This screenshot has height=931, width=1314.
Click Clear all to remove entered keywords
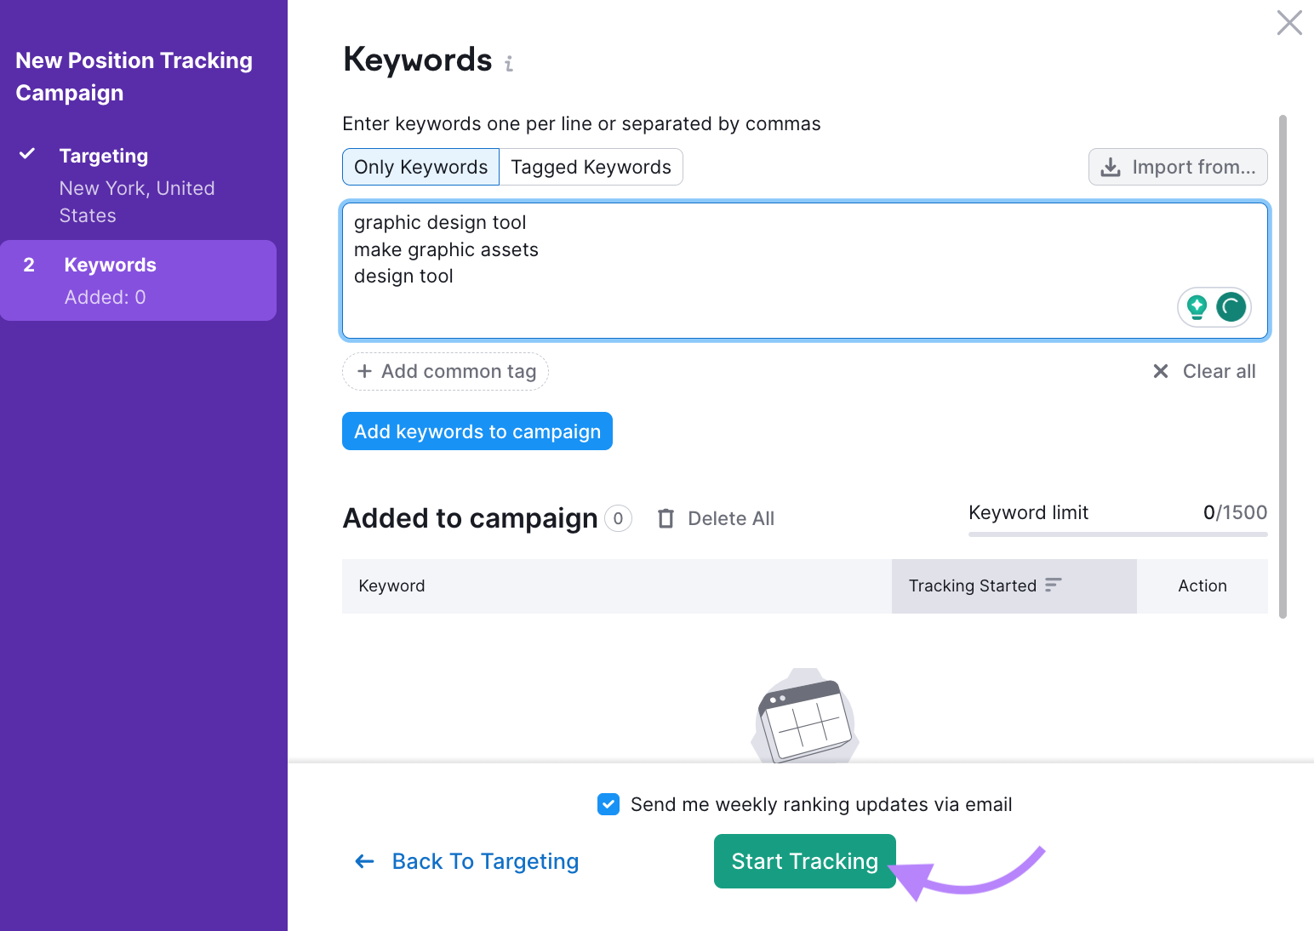tap(1219, 371)
